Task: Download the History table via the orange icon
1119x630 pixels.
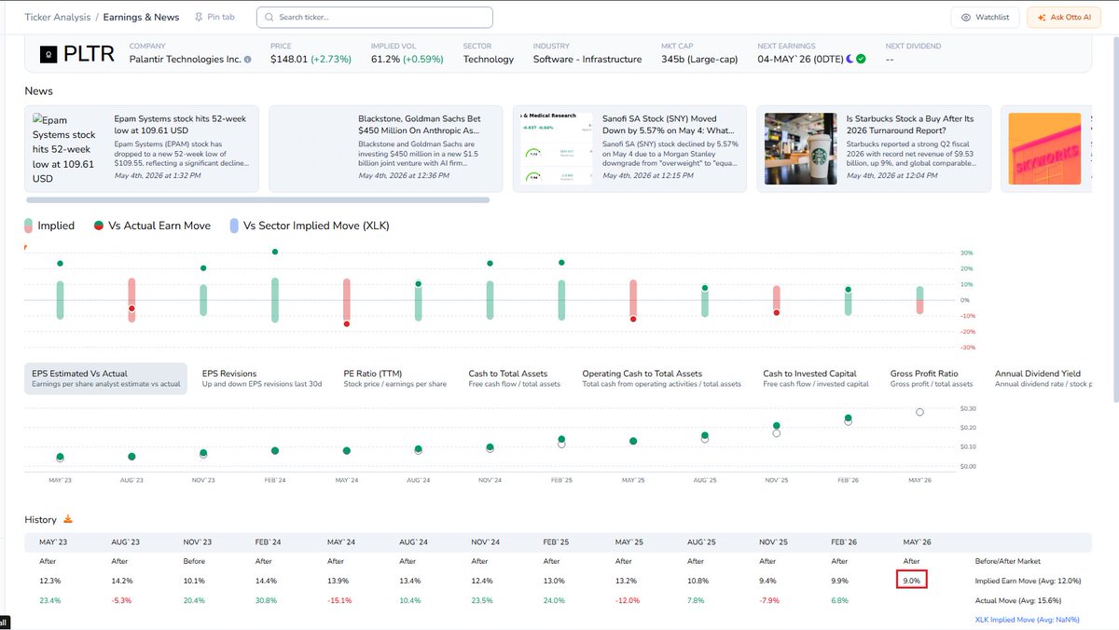Action: 66,519
